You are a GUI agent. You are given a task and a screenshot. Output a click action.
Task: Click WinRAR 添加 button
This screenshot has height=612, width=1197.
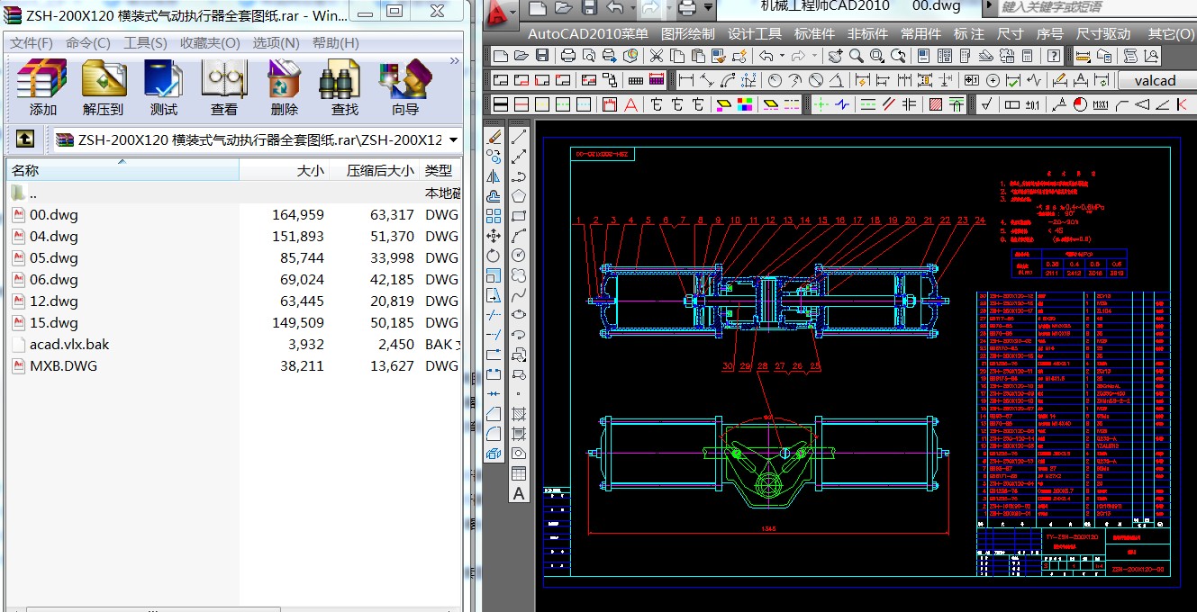(x=43, y=87)
